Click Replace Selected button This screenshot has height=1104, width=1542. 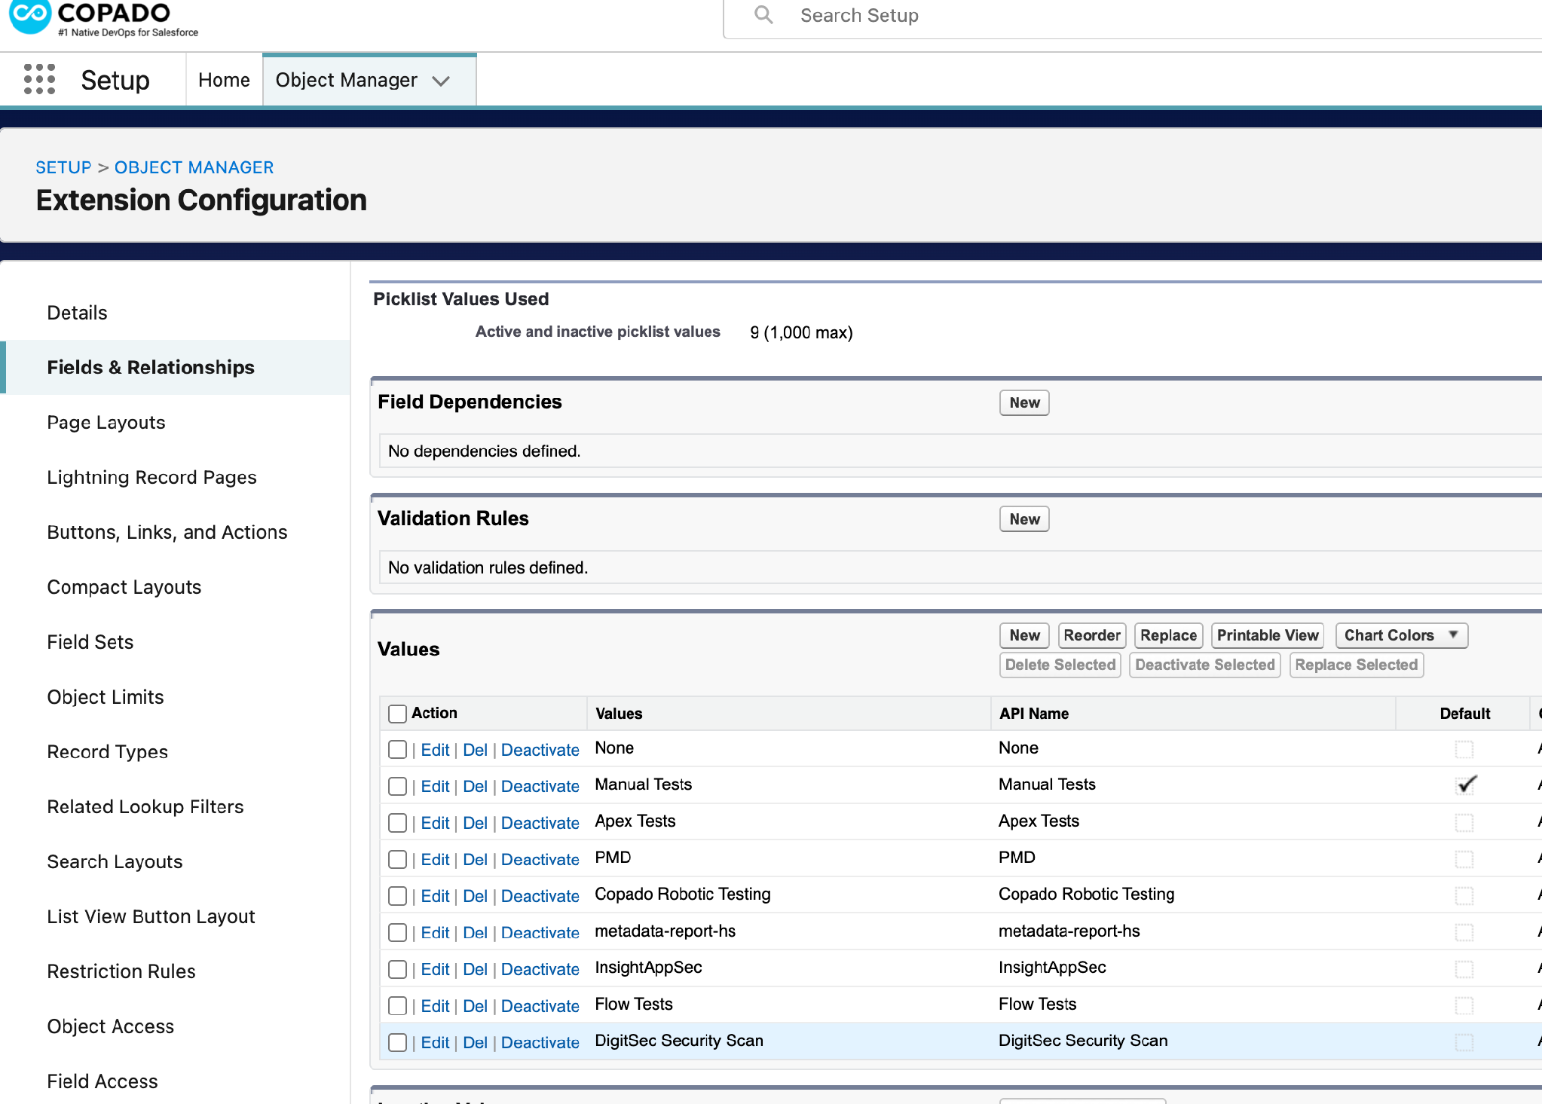[1357, 665]
